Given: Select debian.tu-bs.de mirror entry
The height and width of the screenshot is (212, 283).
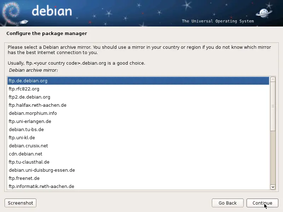Looking at the screenshot, I should [x=138, y=129].
